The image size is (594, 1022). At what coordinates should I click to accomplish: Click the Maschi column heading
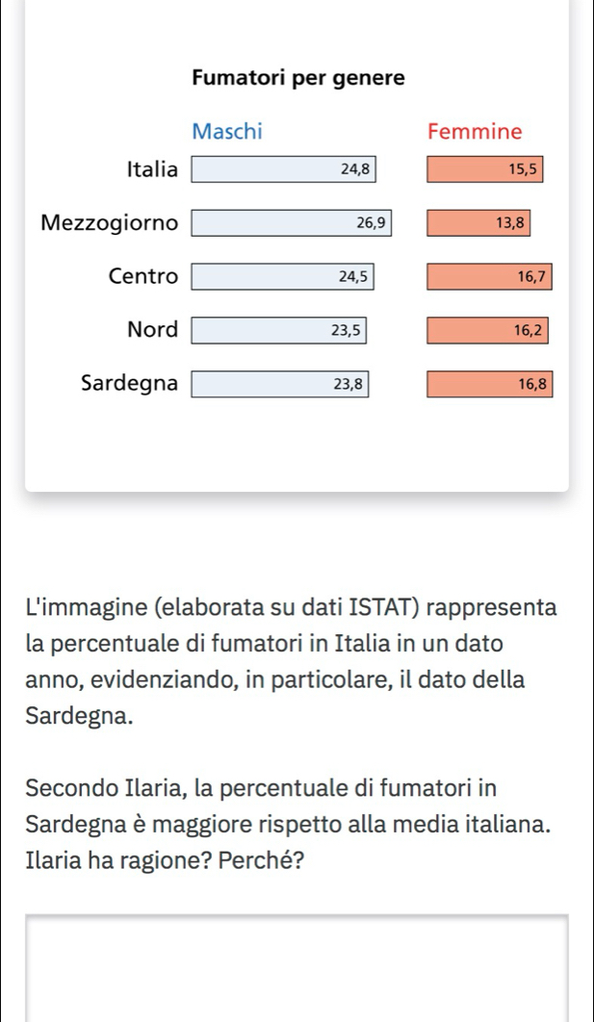pos(227,131)
